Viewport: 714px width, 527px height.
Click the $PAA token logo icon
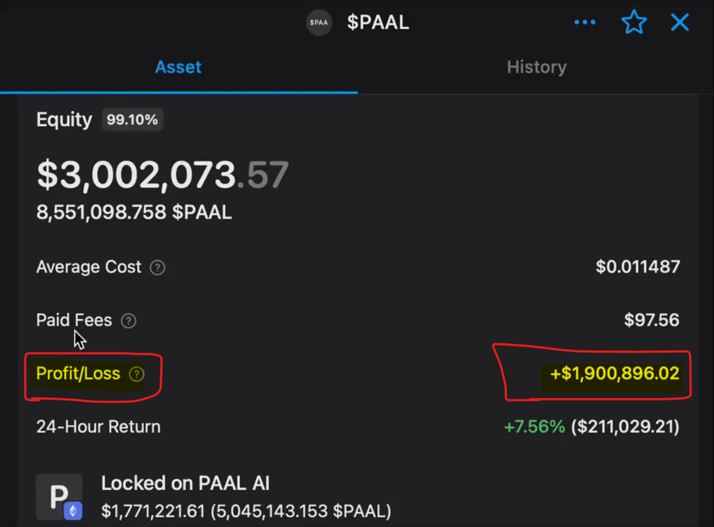tap(319, 23)
